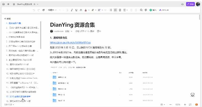Go to the home page icon

click(x=3, y=4)
